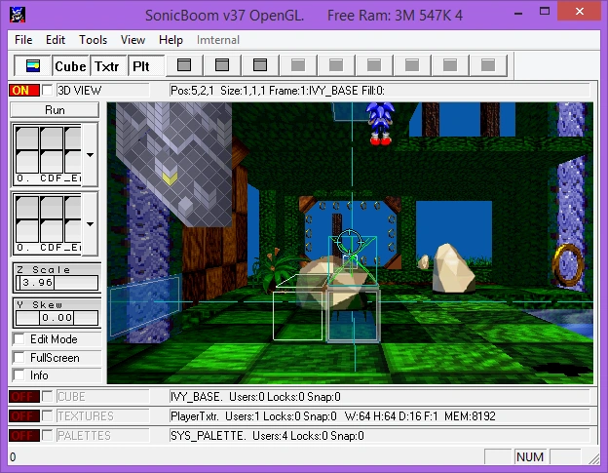Select the Txtr toolbar button
608x473 pixels.
coord(106,66)
